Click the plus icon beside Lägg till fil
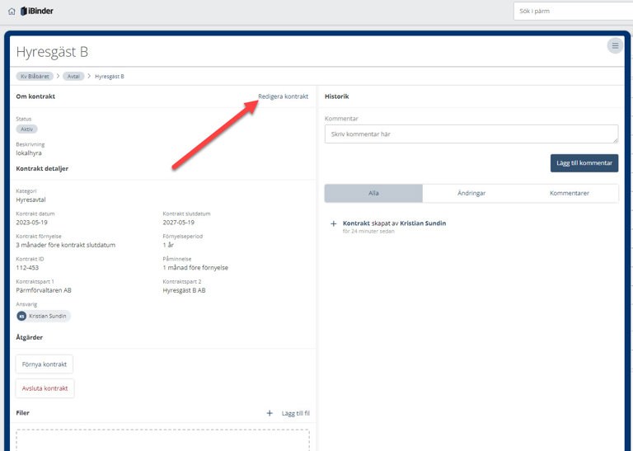The width and height of the screenshot is (633, 451). click(x=270, y=413)
